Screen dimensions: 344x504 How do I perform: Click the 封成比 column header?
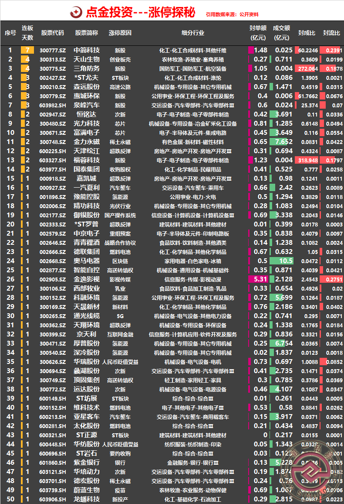(x=307, y=33)
